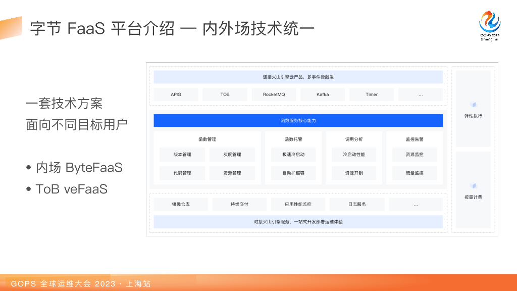Image resolution: width=517 pixels, height=291 pixels.
Task: Select the APIG box
Action: (176, 94)
